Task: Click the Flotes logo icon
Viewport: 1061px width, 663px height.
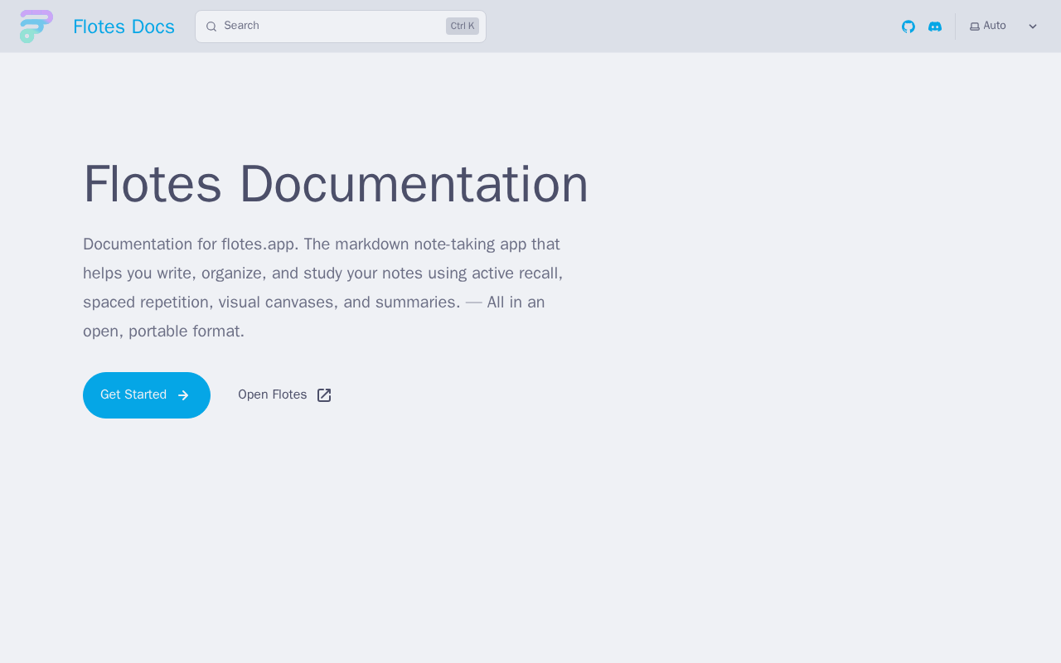Action: coord(36,27)
